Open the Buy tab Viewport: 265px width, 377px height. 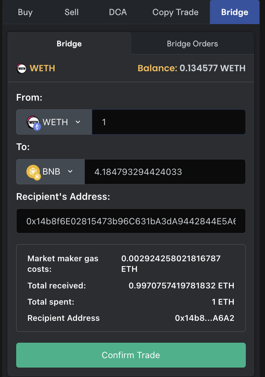point(25,12)
